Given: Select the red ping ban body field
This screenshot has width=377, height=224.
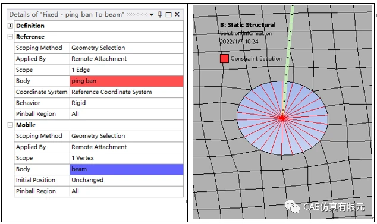Looking at the screenshot, I should [127, 81].
